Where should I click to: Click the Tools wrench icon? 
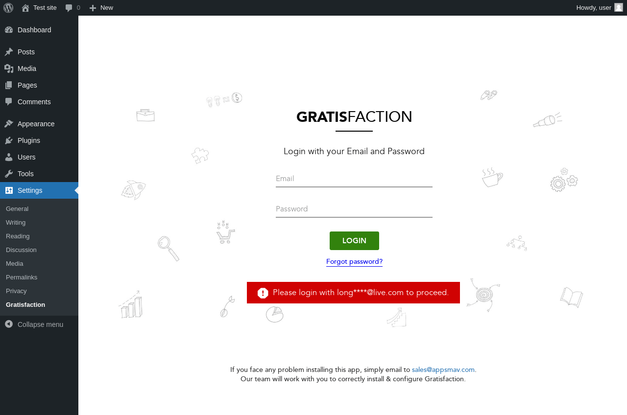point(9,174)
